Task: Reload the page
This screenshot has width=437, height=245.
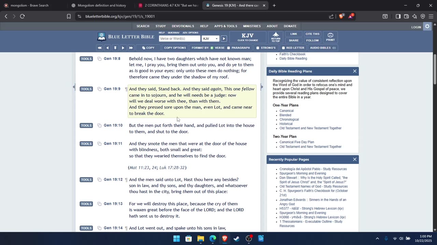Action: pyautogui.click(x=23, y=16)
